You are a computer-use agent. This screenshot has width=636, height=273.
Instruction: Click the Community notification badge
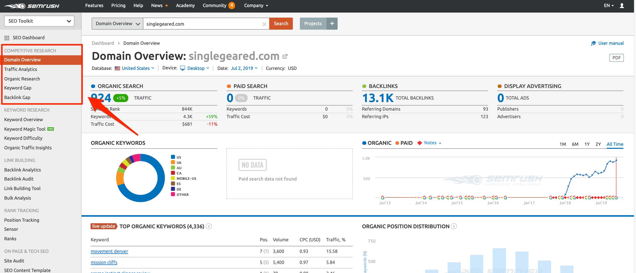pyautogui.click(x=232, y=5)
